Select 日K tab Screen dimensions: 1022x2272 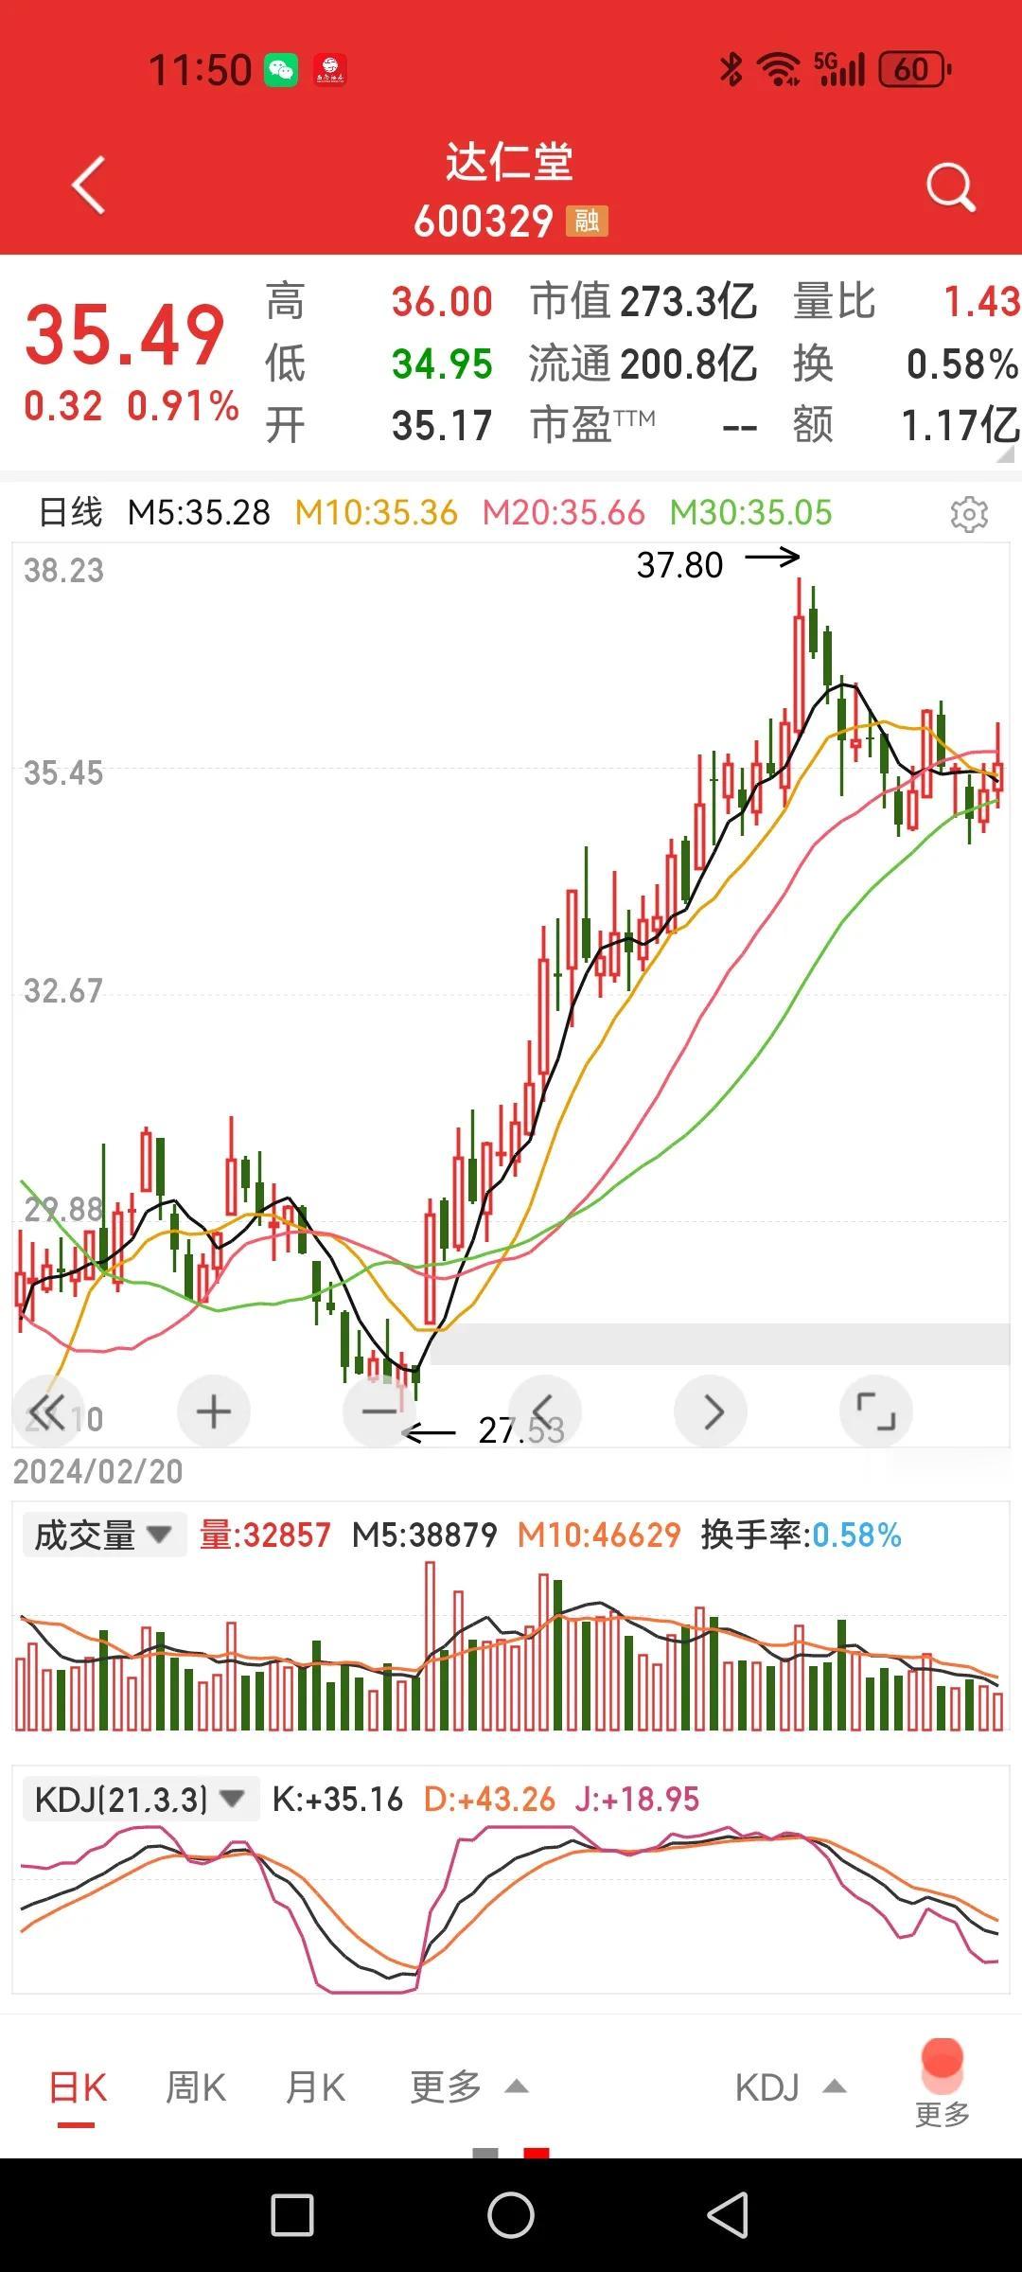click(78, 2087)
